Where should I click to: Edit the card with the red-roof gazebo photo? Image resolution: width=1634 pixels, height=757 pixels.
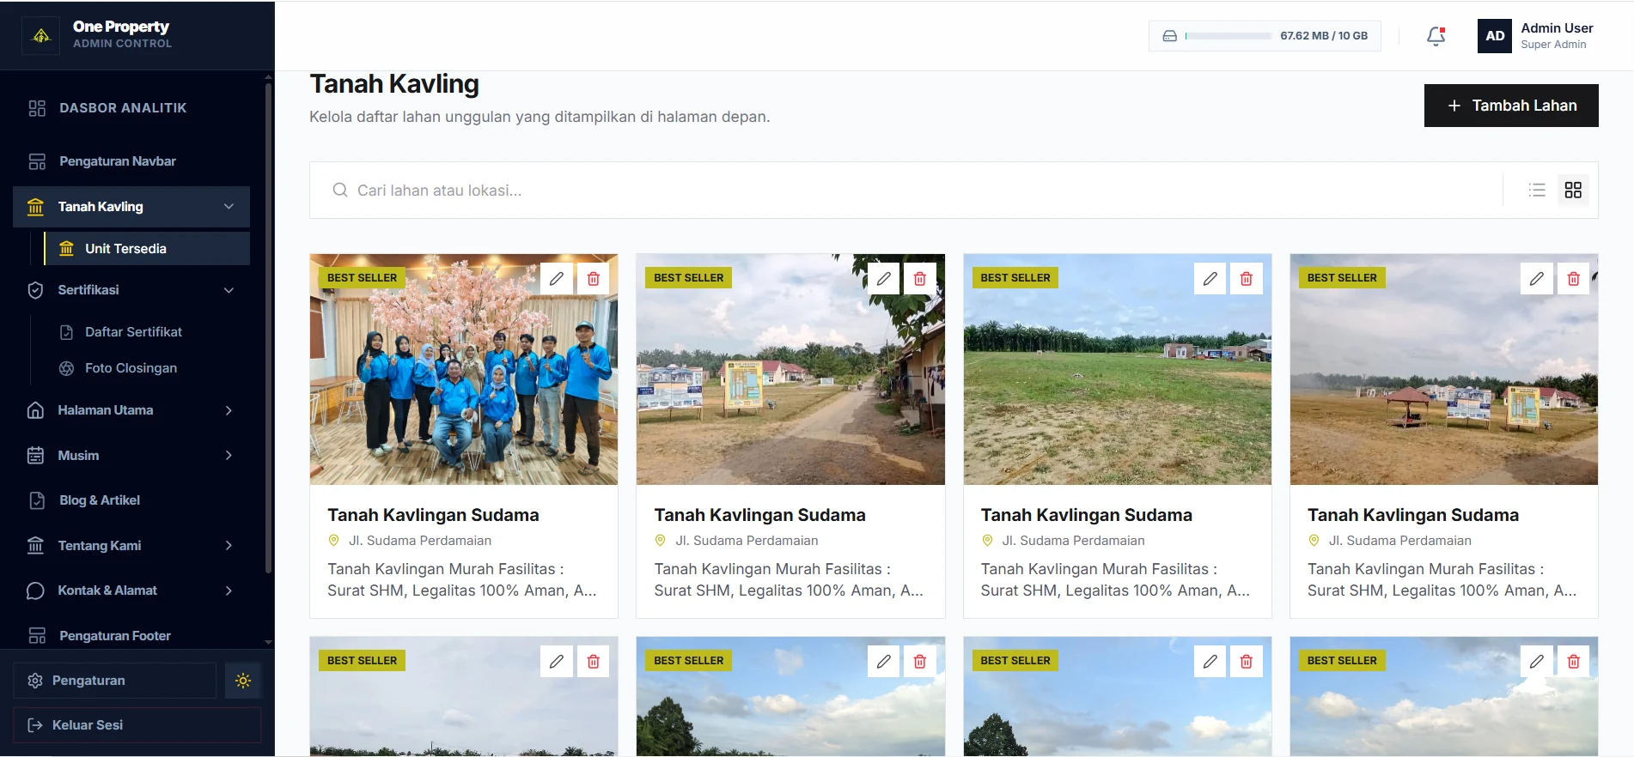(1536, 278)
